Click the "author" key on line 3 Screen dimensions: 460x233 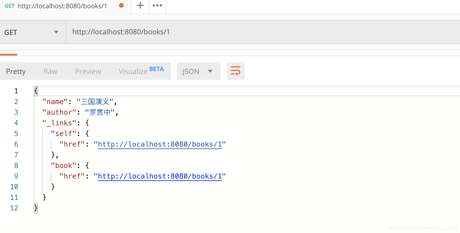pyautogui.click(x=59, y=112)
